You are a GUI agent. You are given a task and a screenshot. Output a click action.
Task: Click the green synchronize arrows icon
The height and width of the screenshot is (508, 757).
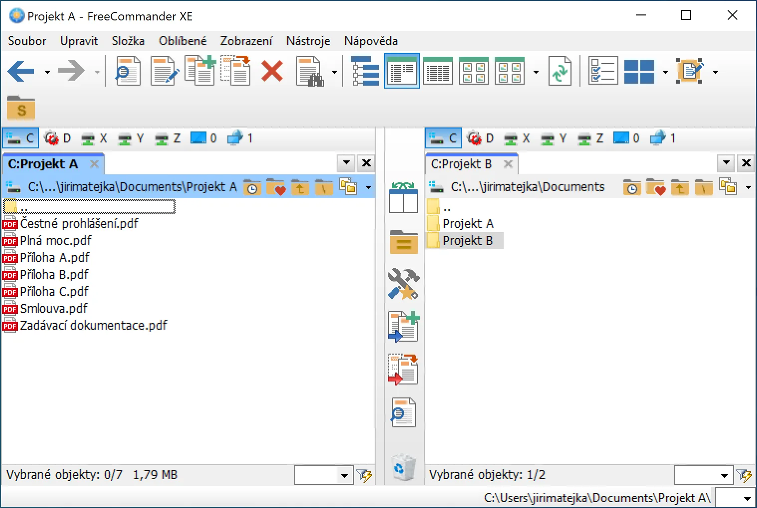click(x=560, y=71)
